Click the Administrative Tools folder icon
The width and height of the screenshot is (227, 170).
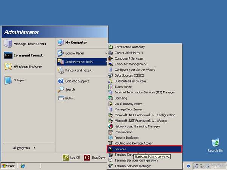pos(61,62)
